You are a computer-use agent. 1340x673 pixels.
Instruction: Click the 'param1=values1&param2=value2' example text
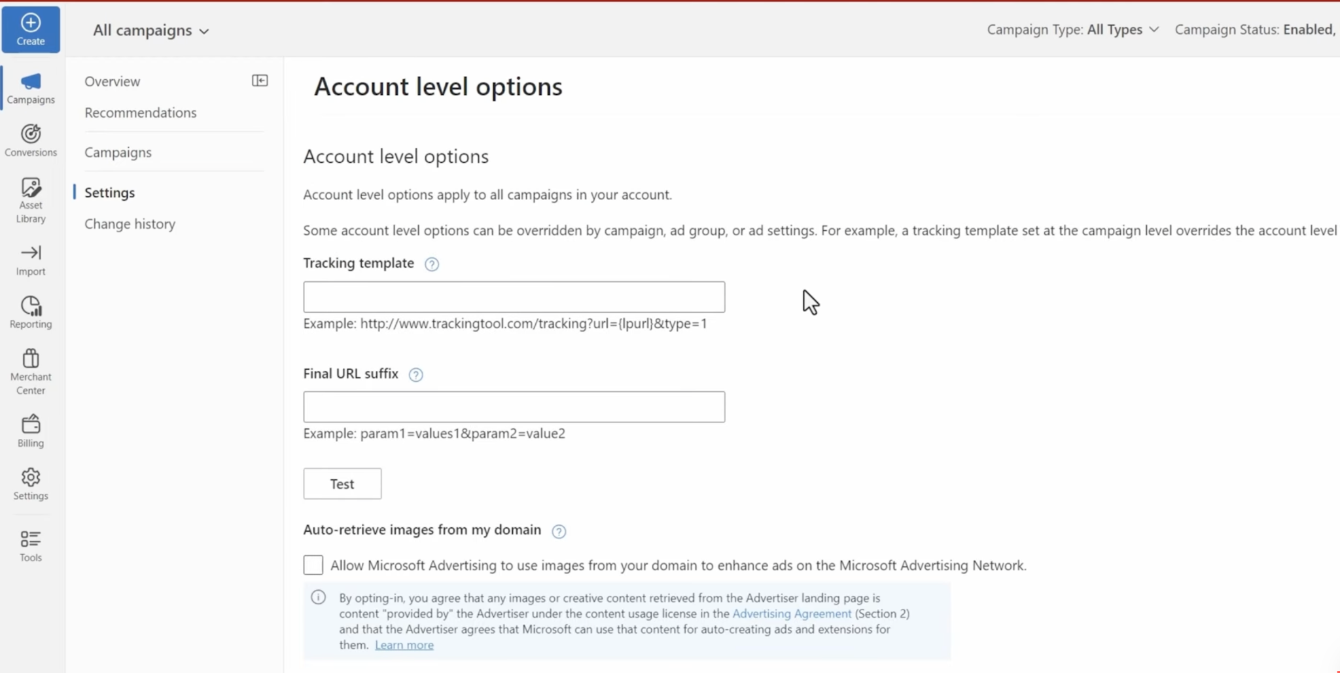[x=463, y=434]
